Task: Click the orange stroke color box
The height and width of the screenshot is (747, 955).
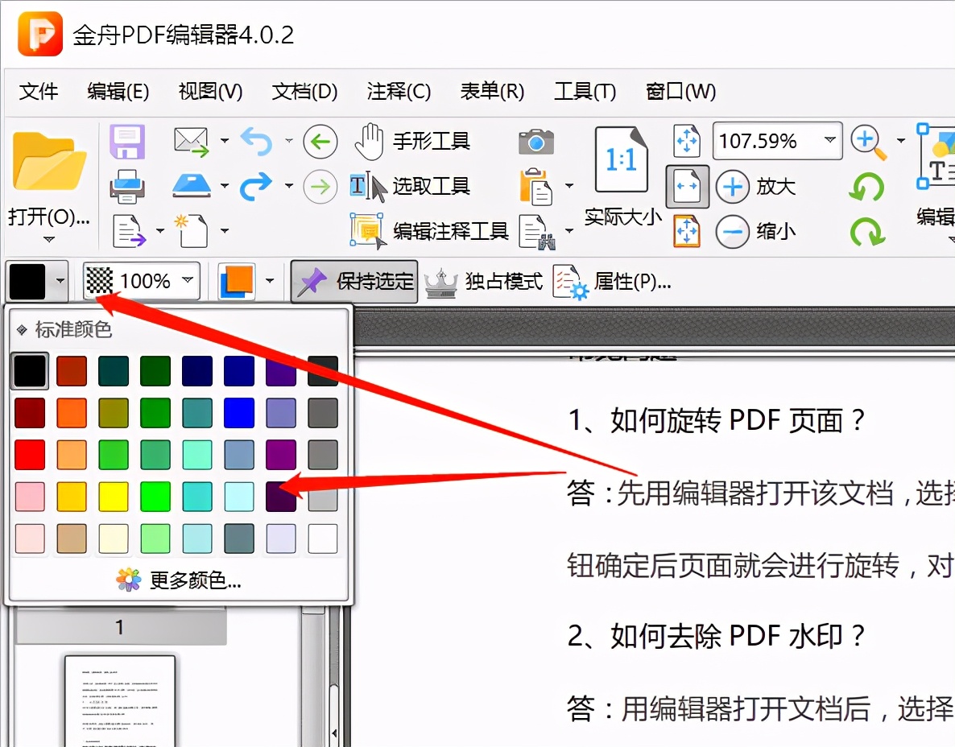Action: click(236, 281)
